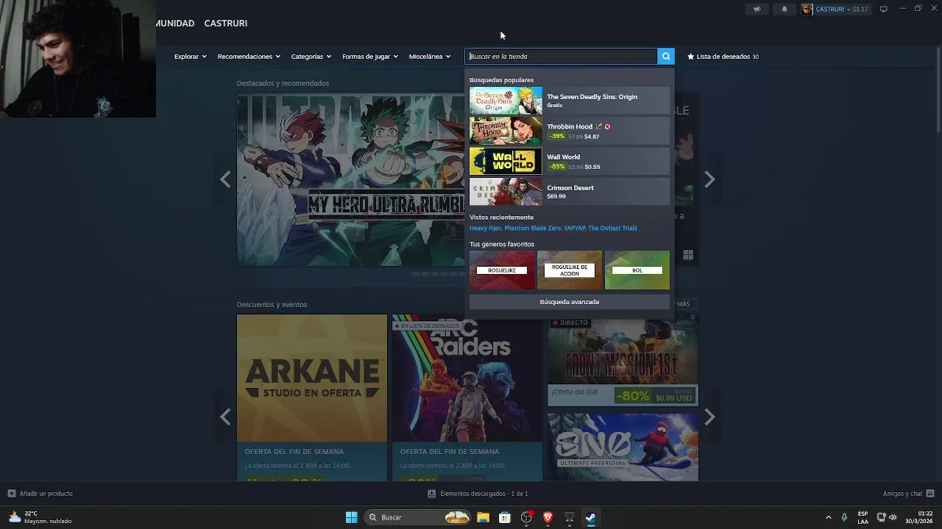Click Steam icon in taskbar
This screenshot has width=942, height=529.
(x=590, y=517)
